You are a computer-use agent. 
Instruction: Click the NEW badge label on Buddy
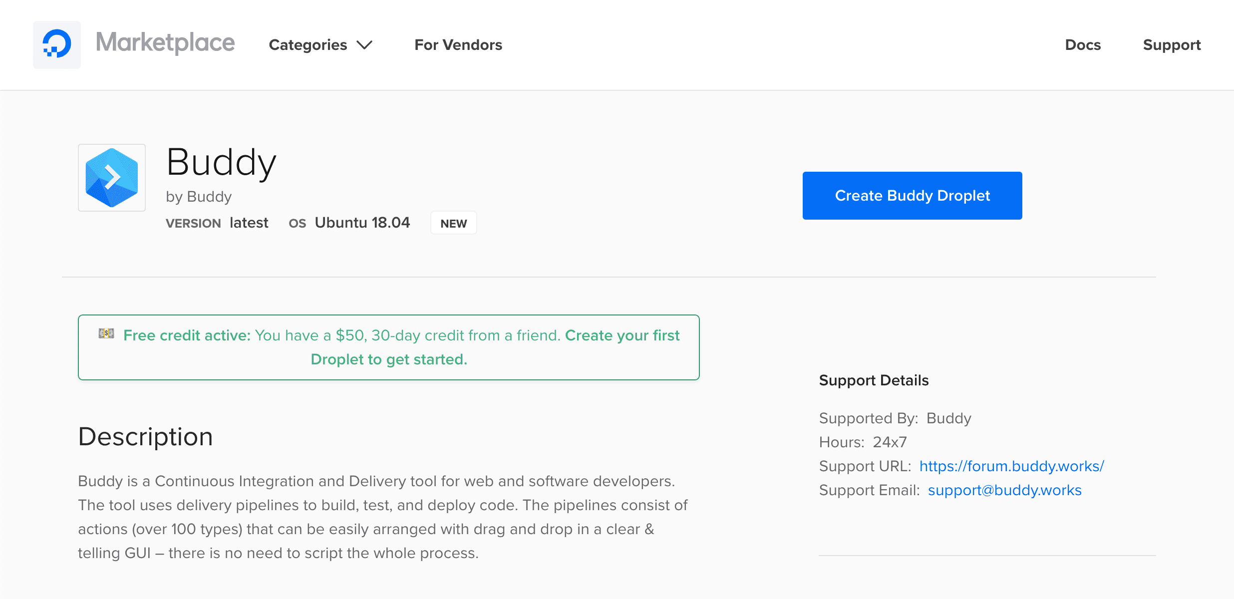pos(453,223)
